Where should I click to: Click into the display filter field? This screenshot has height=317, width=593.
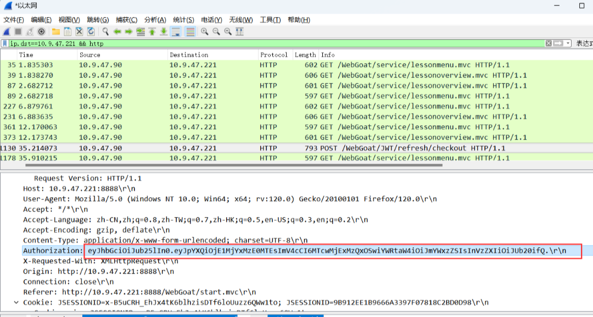pos(276,43)
